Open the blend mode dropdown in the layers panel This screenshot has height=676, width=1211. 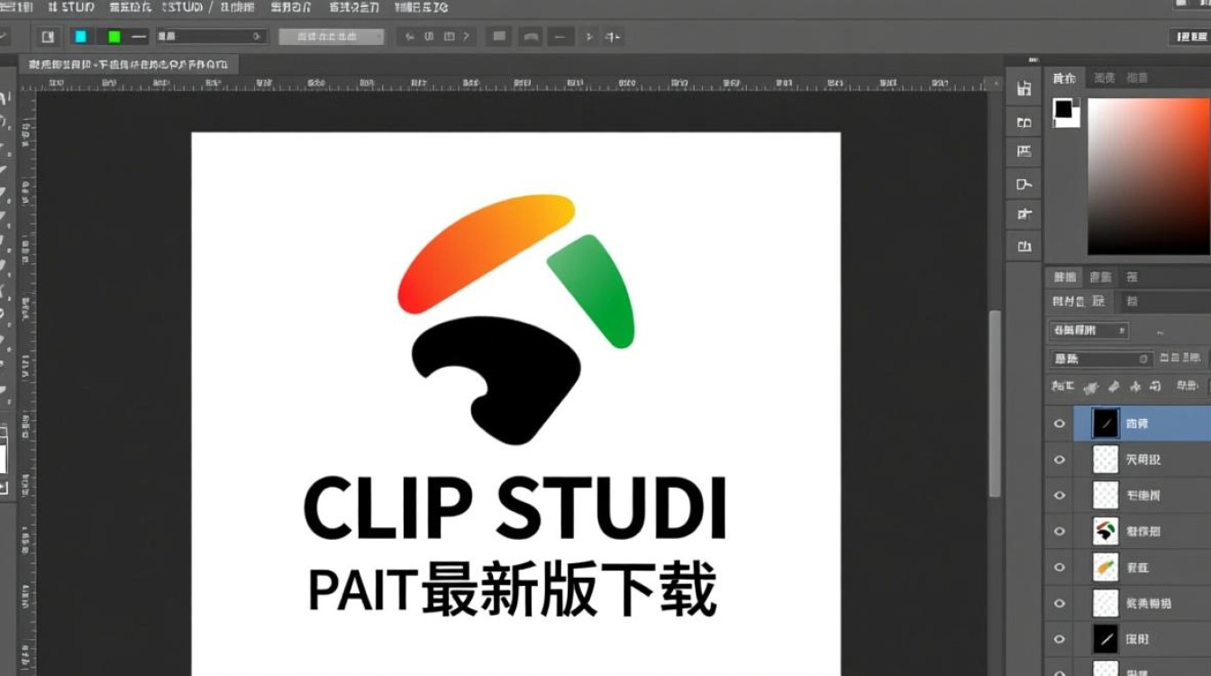click(x=1088, y=330)
